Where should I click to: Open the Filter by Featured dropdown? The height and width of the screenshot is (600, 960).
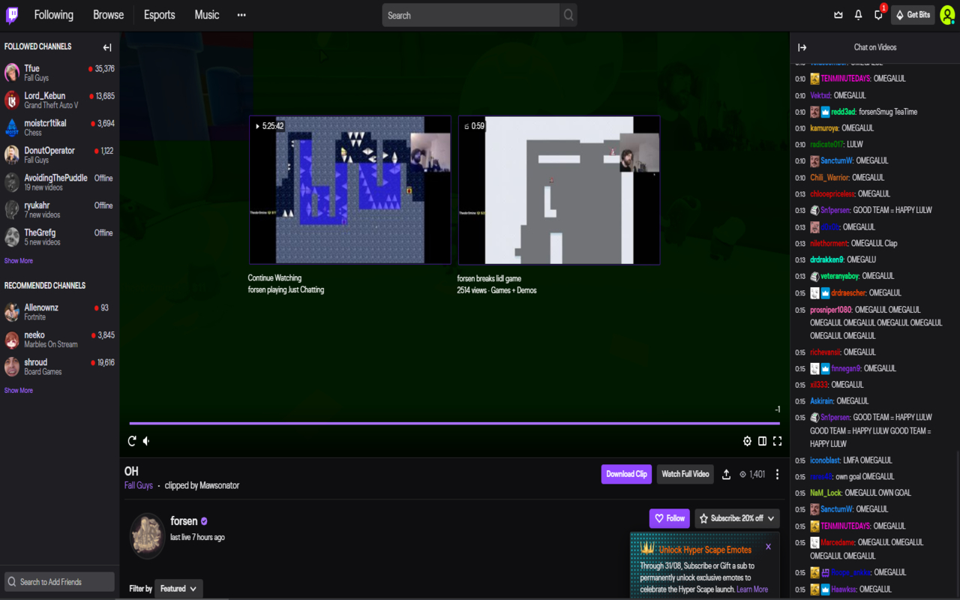pos(178,589)
